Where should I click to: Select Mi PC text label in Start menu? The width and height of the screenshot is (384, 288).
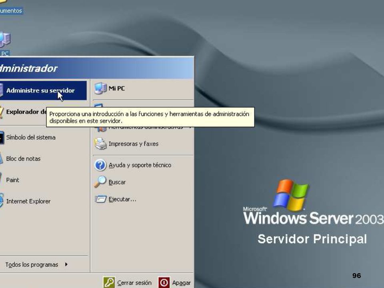click(x=116, y=88)
